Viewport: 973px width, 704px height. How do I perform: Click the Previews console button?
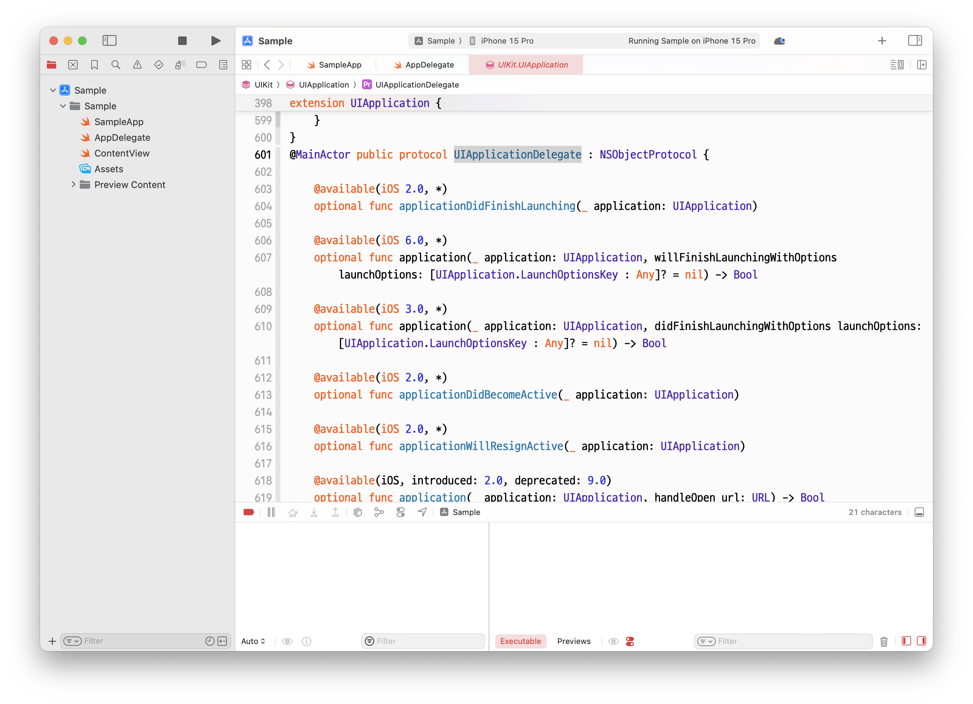573,641
